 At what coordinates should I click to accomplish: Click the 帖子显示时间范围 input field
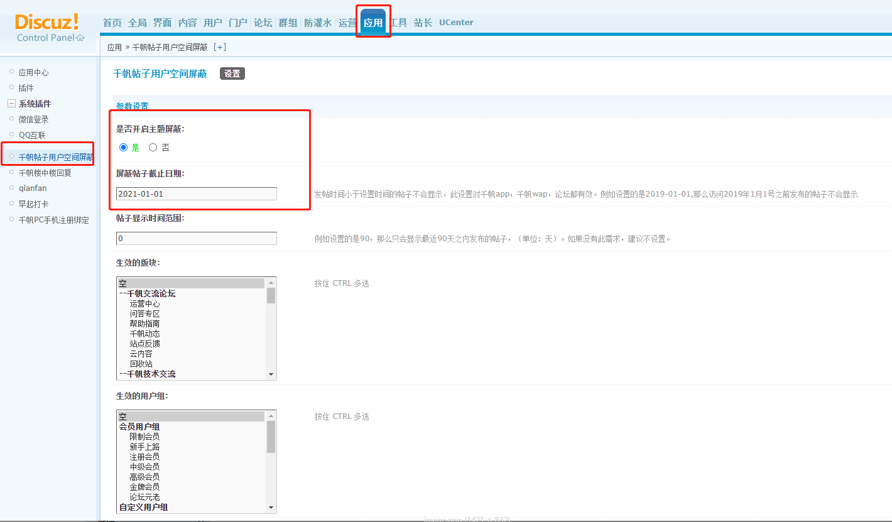click(x=196, y=239)
